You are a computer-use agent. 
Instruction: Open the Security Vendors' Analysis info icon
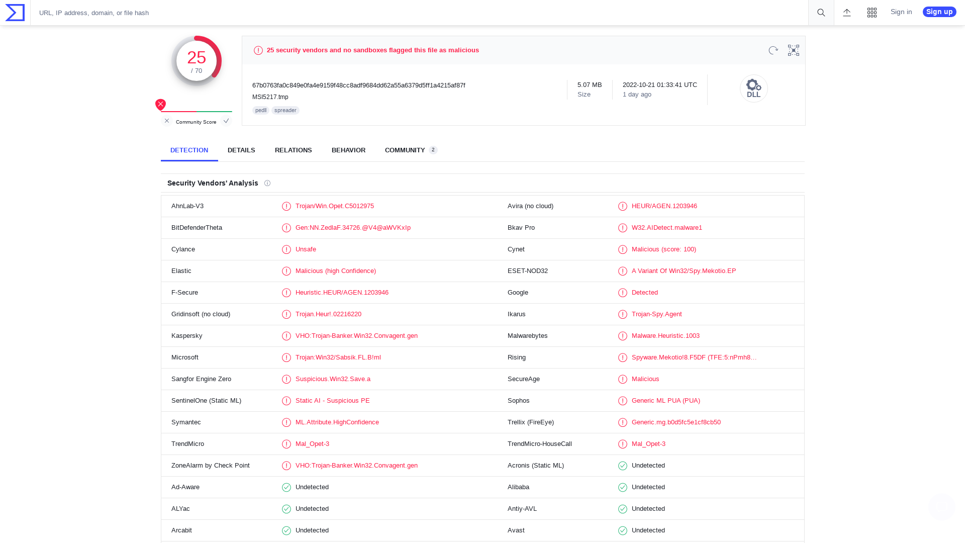(267, 183)
